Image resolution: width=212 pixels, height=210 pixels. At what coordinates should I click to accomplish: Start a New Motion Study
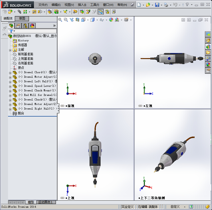(x=75, y=12)
